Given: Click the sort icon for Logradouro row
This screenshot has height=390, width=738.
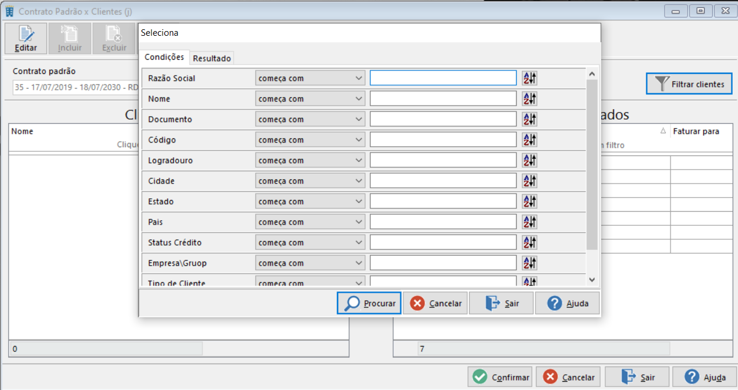Looking at the screenshot, I should click(530, 160).
